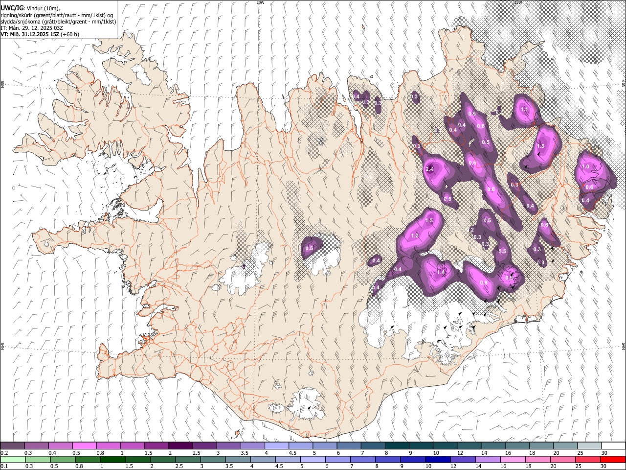Click the deep blue lower swatch between 10 and 12

point(438,459)
